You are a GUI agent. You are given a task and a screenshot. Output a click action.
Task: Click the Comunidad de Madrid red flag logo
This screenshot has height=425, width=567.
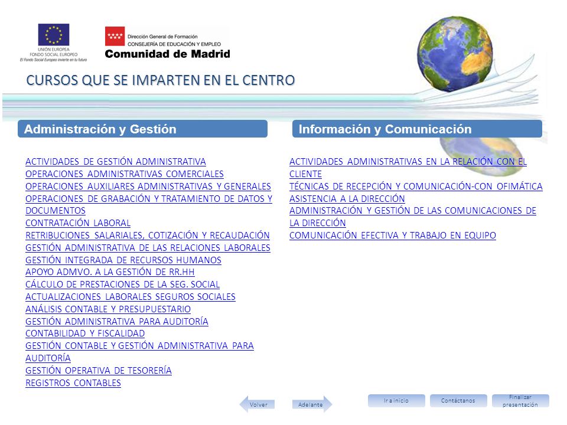[x=115, y=36]
